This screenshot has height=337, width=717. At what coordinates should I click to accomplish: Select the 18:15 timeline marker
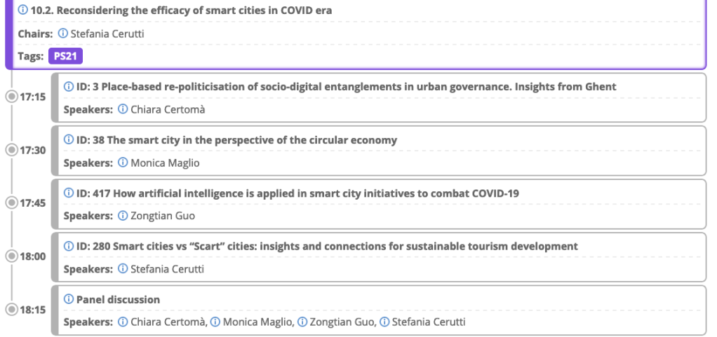pyautogui.click(x=11, y=309)
